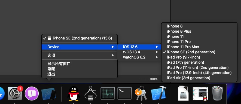Launch QQ penguin icon in the Dock
The height and width of the screenshot is (104, 241).
point(74,94)
